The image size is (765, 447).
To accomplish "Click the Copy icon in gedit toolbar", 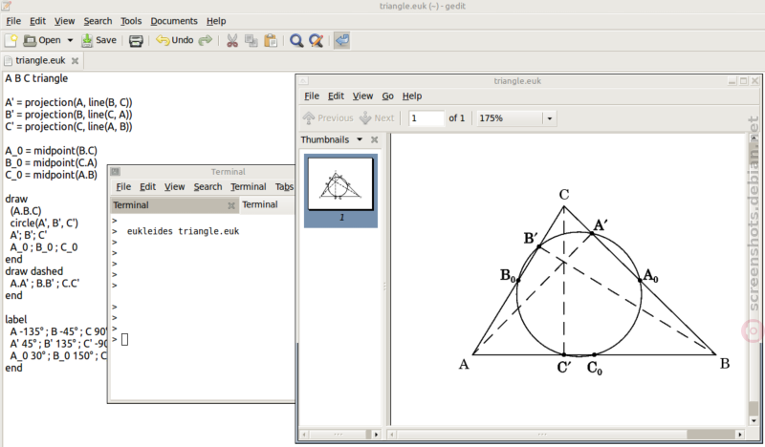I will 251,40.
